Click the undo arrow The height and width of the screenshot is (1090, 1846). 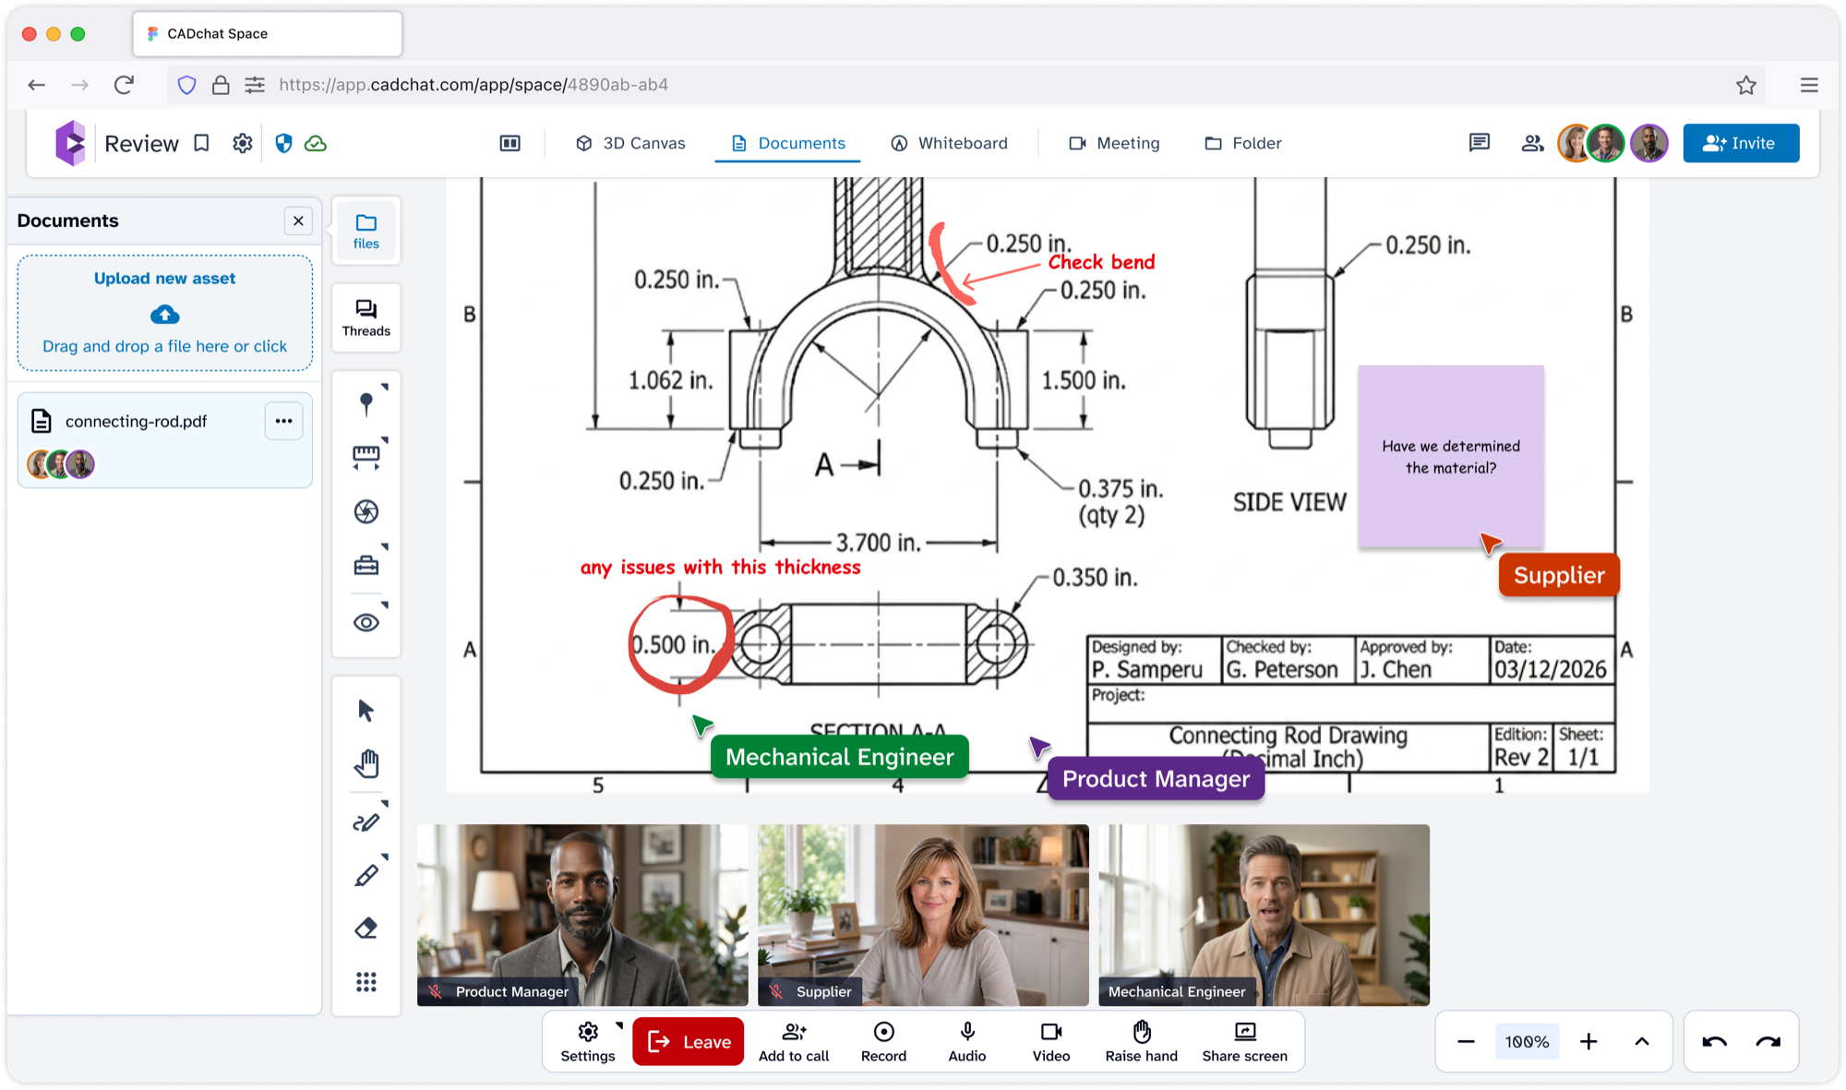tap(1715, 1041)
